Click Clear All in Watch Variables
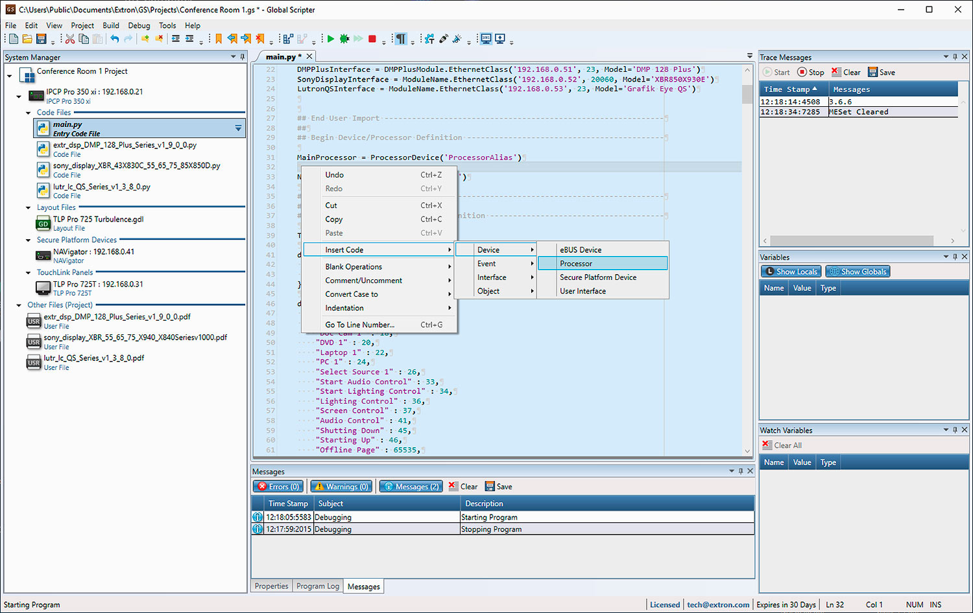This screenshot has height=613, width=973. click(x=782, y=445)
